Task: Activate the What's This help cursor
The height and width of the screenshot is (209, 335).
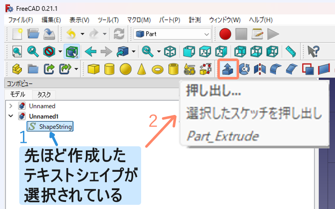Action: [x=313, y=51]
